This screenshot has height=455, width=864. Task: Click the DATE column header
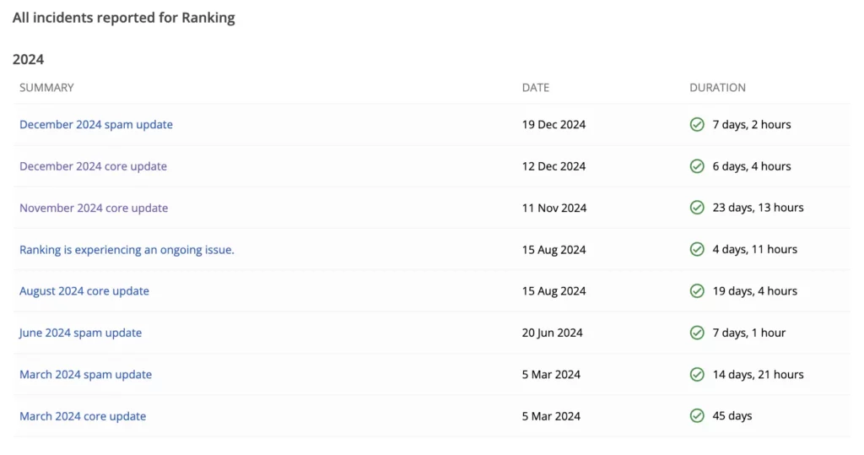[536, 88]
